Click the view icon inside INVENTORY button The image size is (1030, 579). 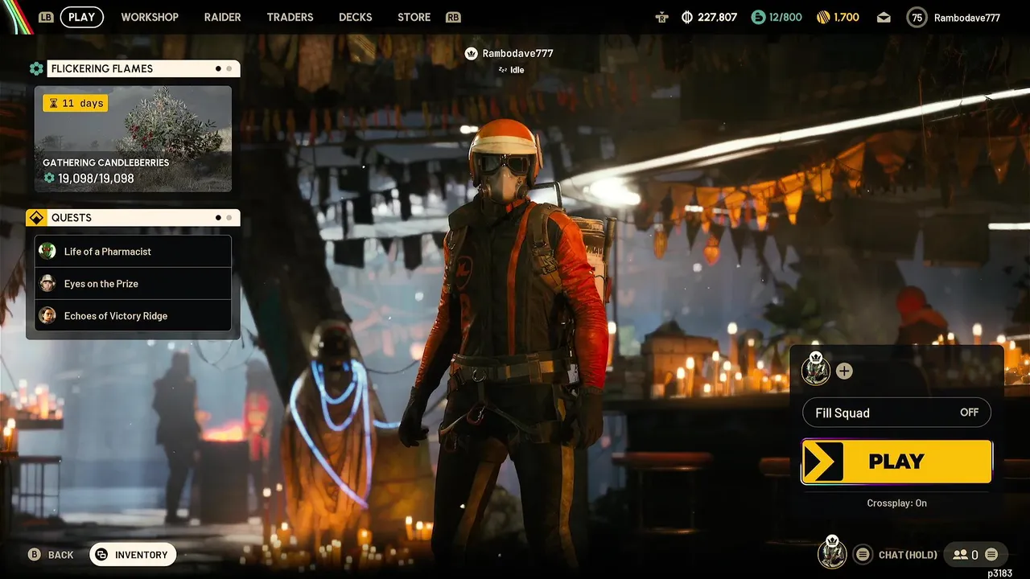[101, 555]
